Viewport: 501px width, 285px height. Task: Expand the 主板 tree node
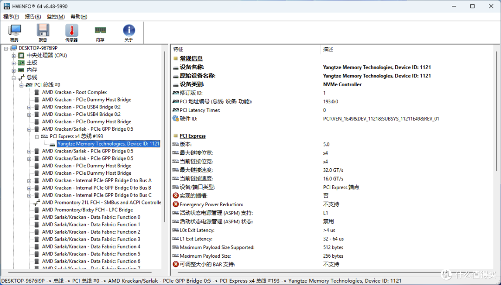[x=14, y=63]
